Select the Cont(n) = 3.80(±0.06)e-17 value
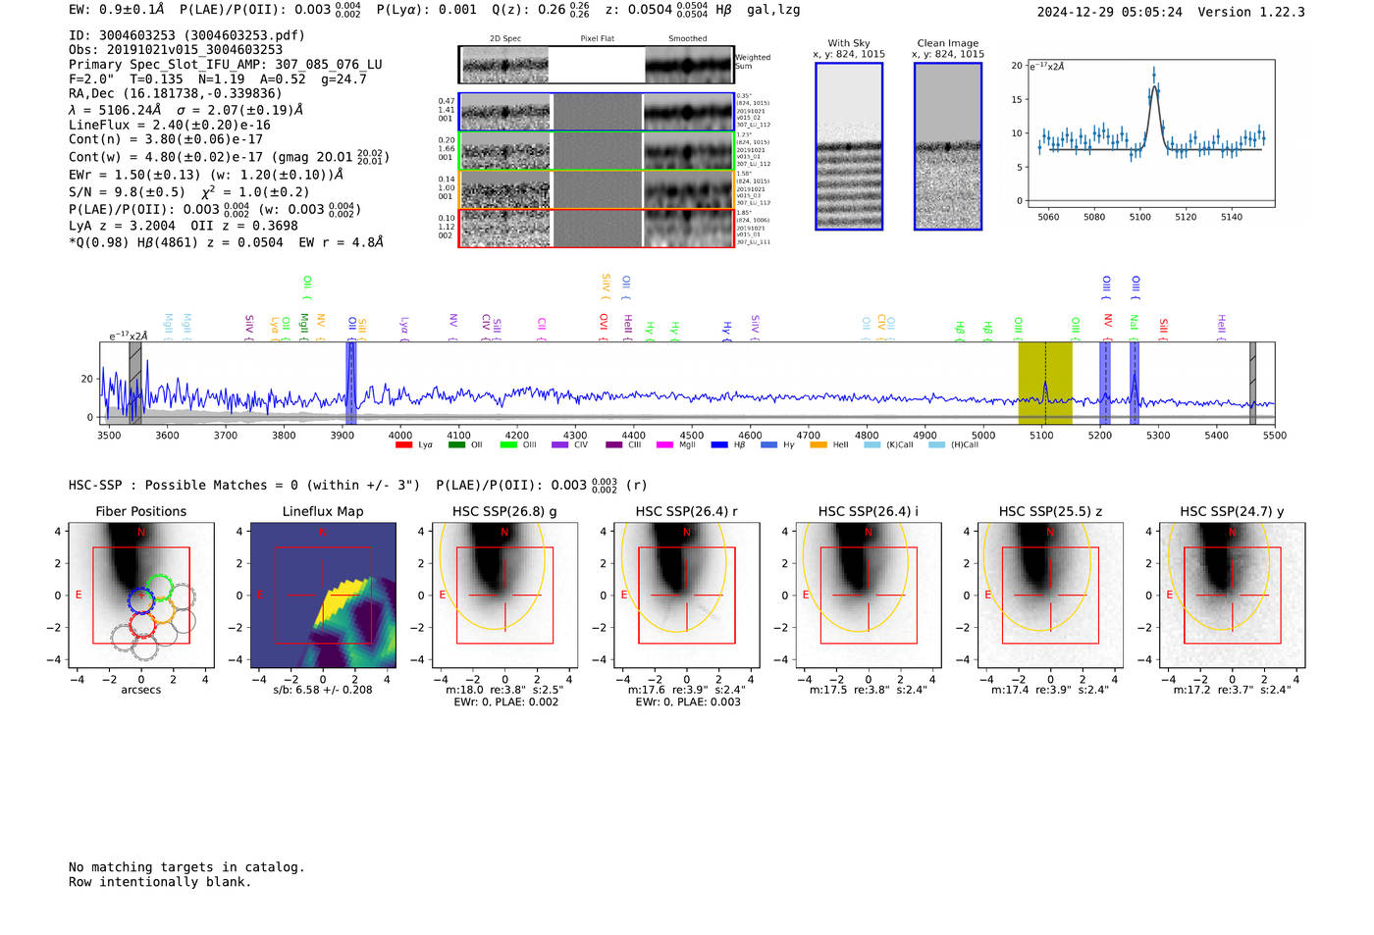Screen dimensions: 1374x935 point(166,139)
